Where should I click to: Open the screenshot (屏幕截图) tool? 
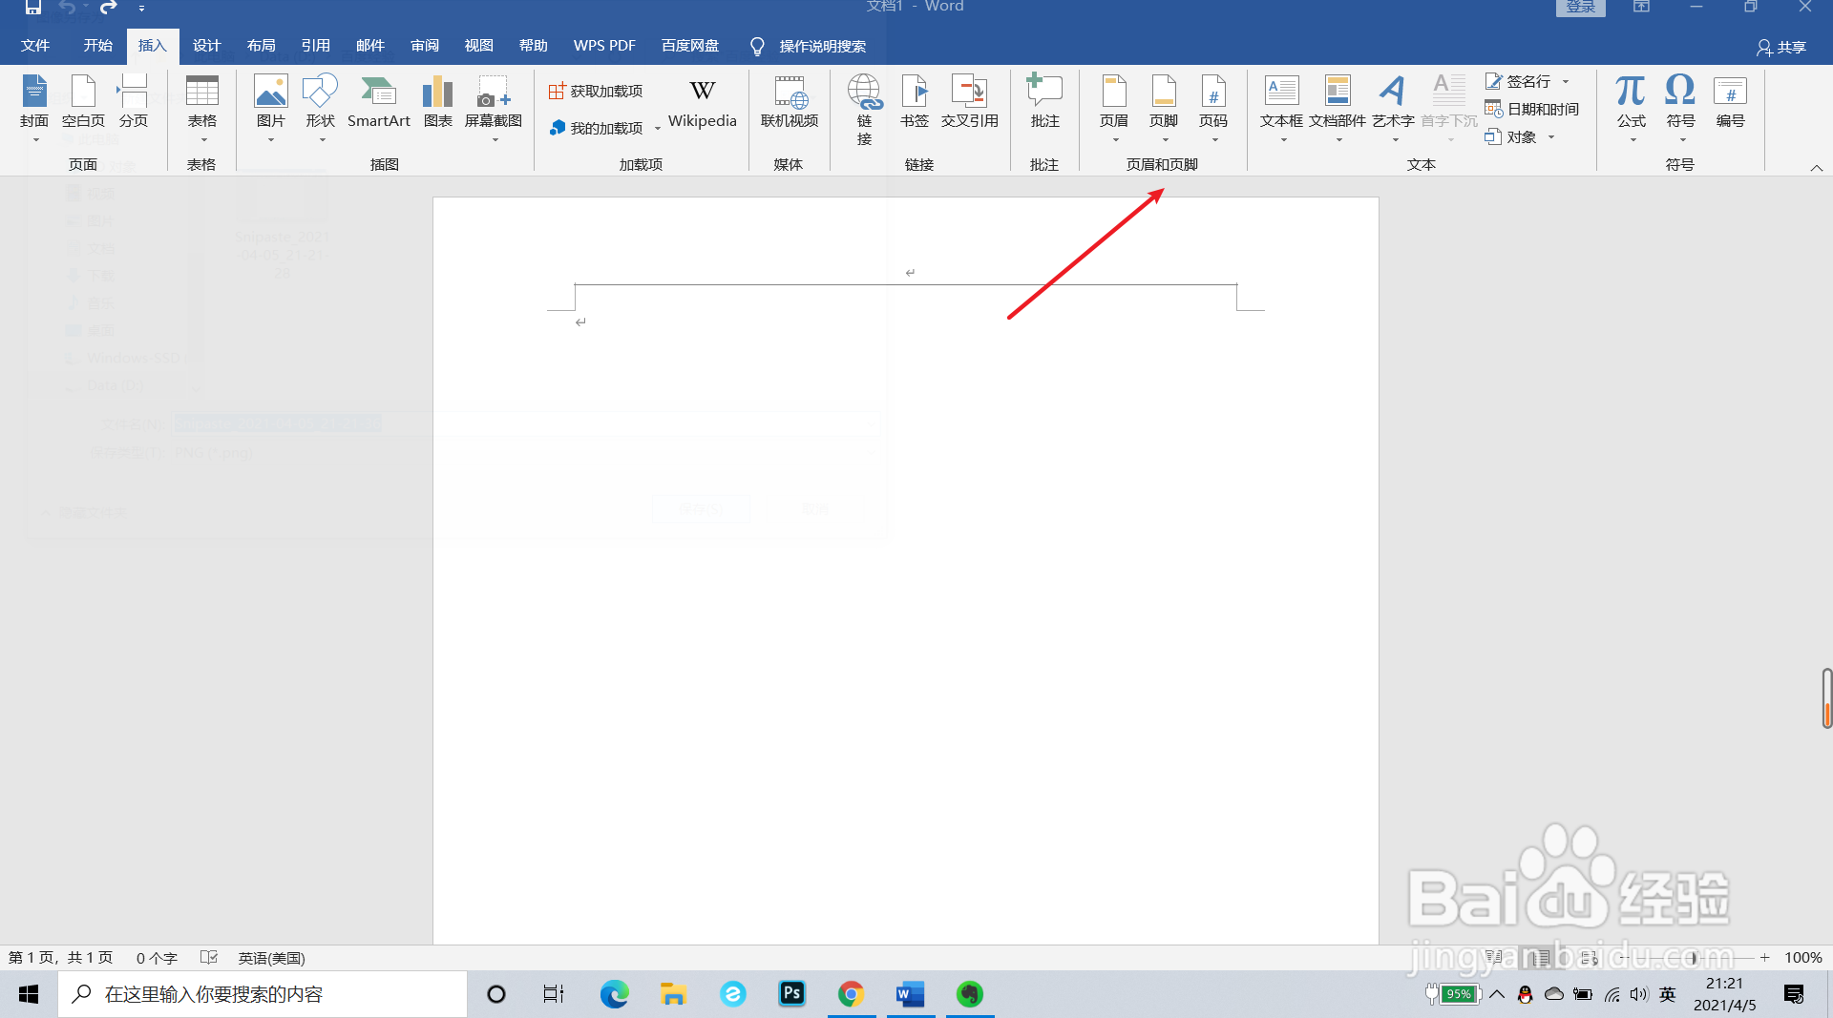[494, 108]
